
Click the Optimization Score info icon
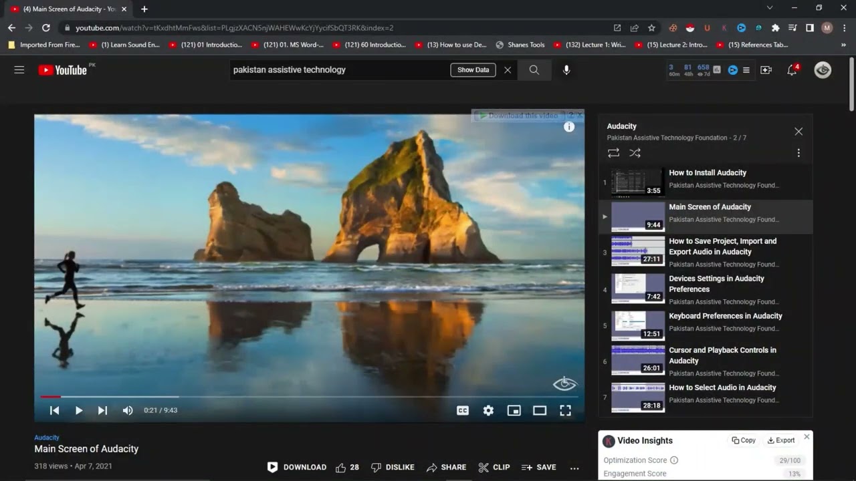point(674,460)
